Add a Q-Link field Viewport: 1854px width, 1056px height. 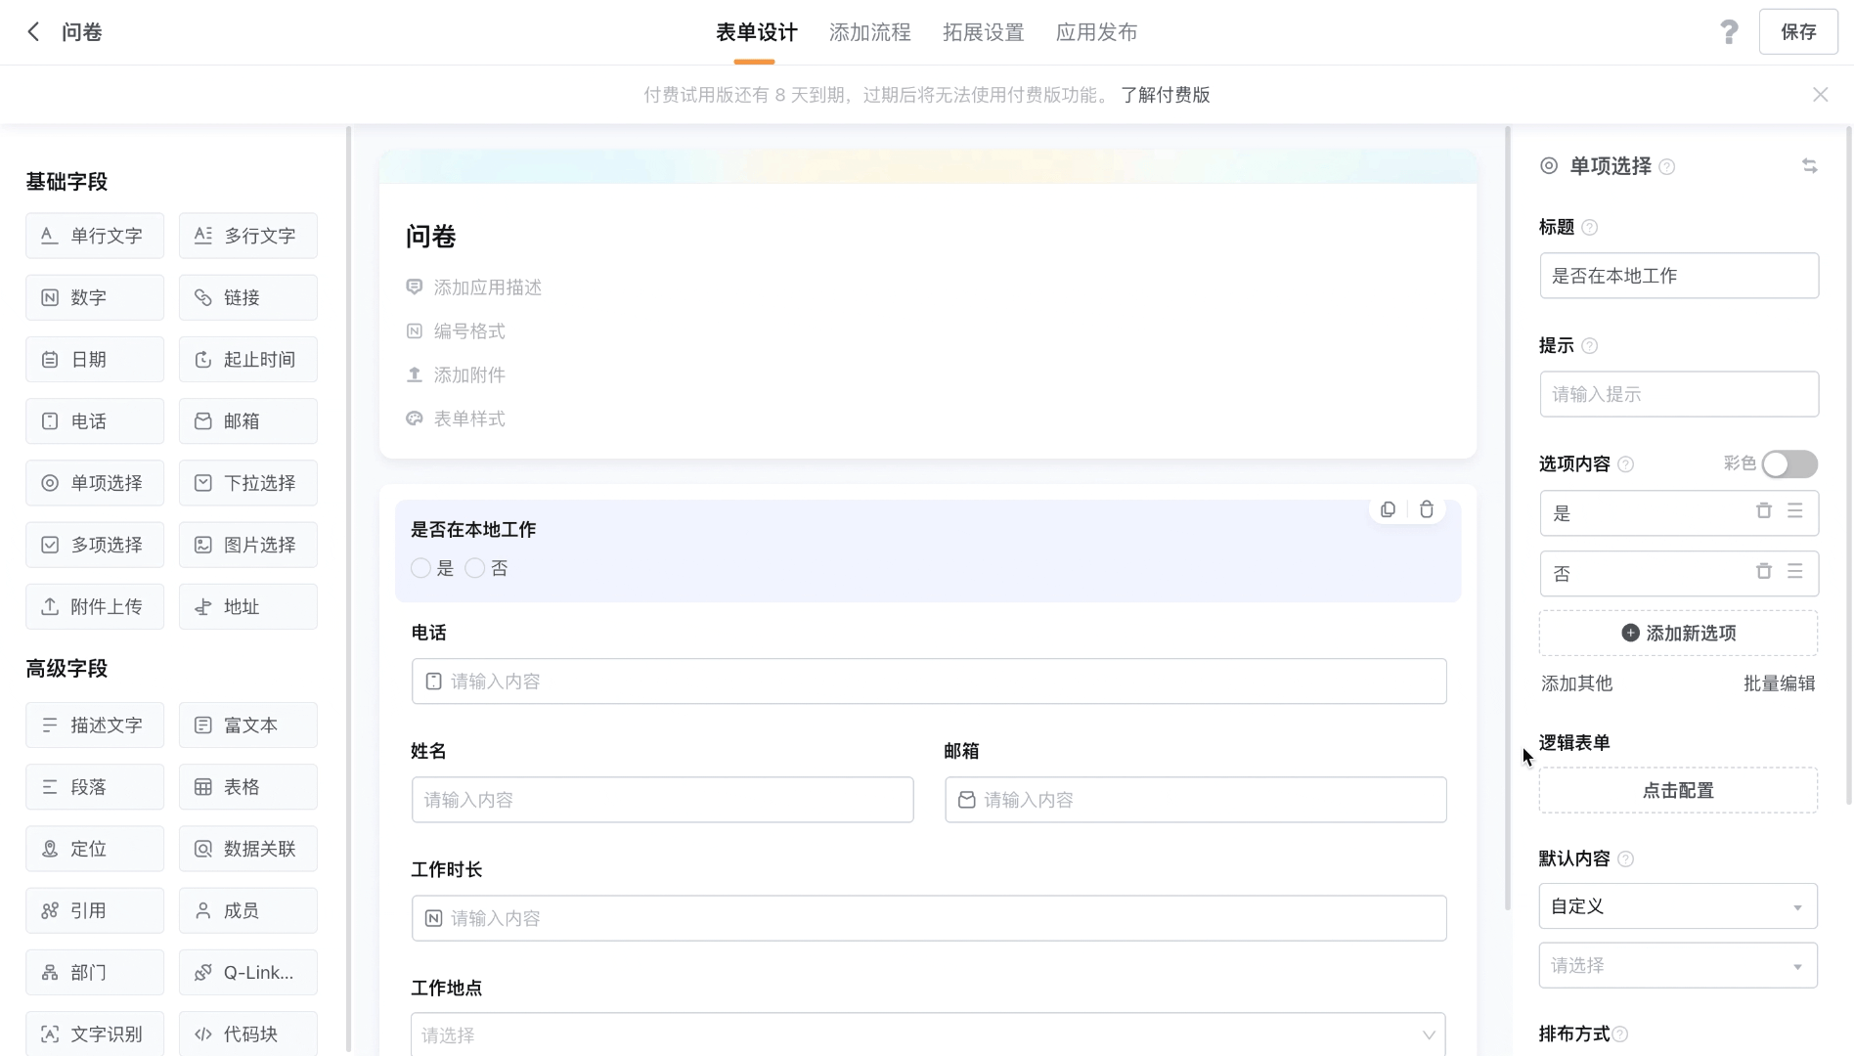point(248,973)
